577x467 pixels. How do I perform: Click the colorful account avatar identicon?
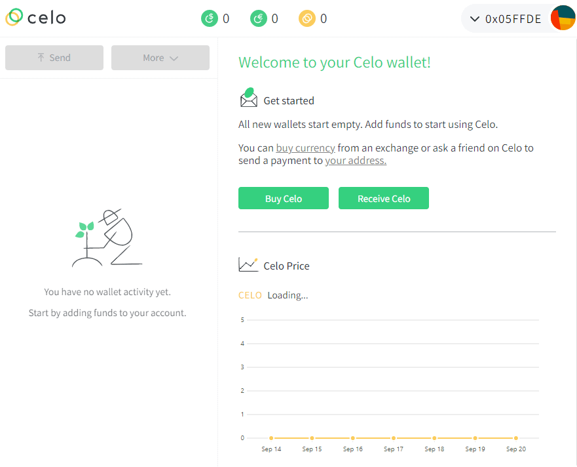[563, 18]
